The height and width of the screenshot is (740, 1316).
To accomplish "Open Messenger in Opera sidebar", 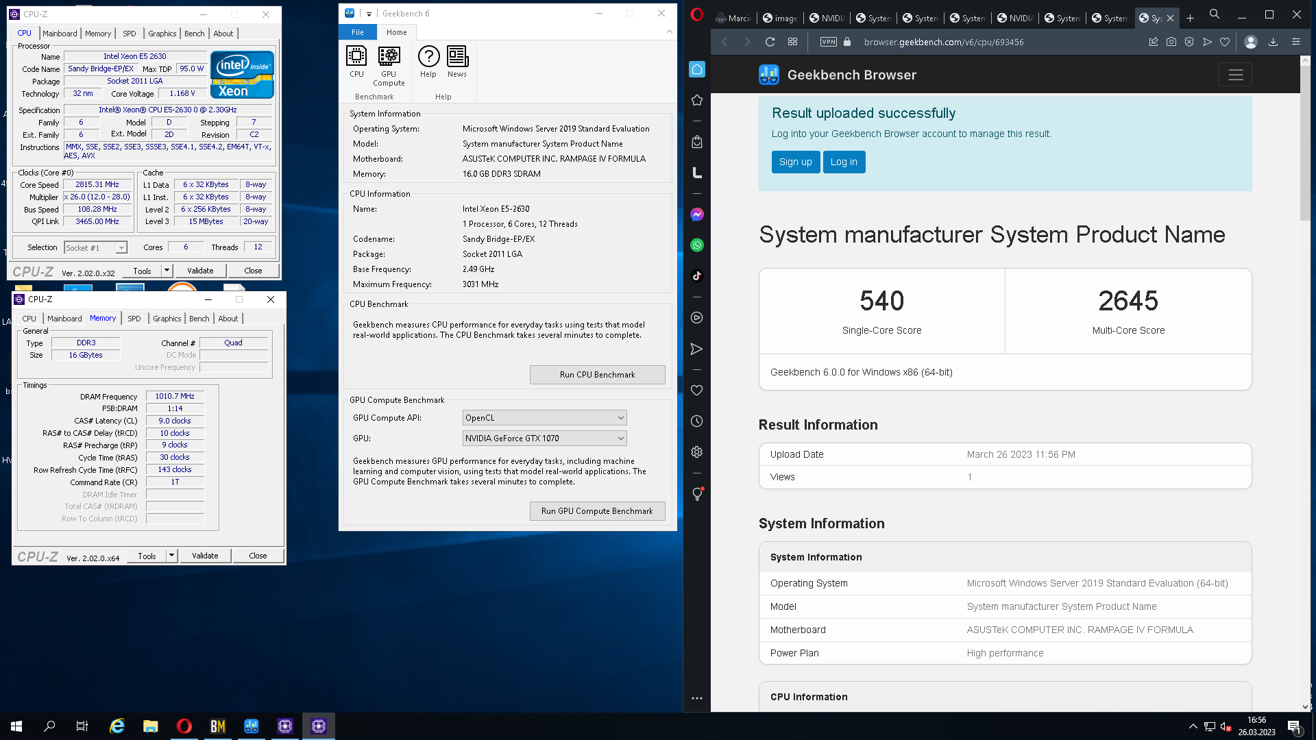I will point(697,214).
